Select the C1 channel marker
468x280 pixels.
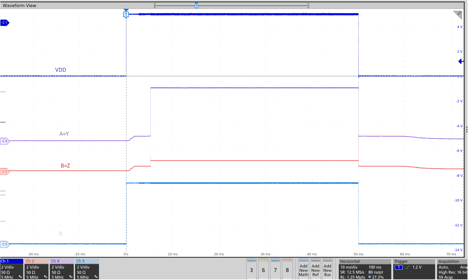[x=4, y=23]
